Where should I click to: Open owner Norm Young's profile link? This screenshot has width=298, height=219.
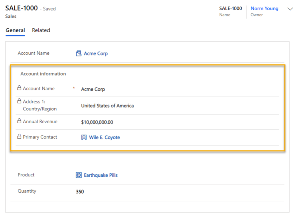click(264, 9)
